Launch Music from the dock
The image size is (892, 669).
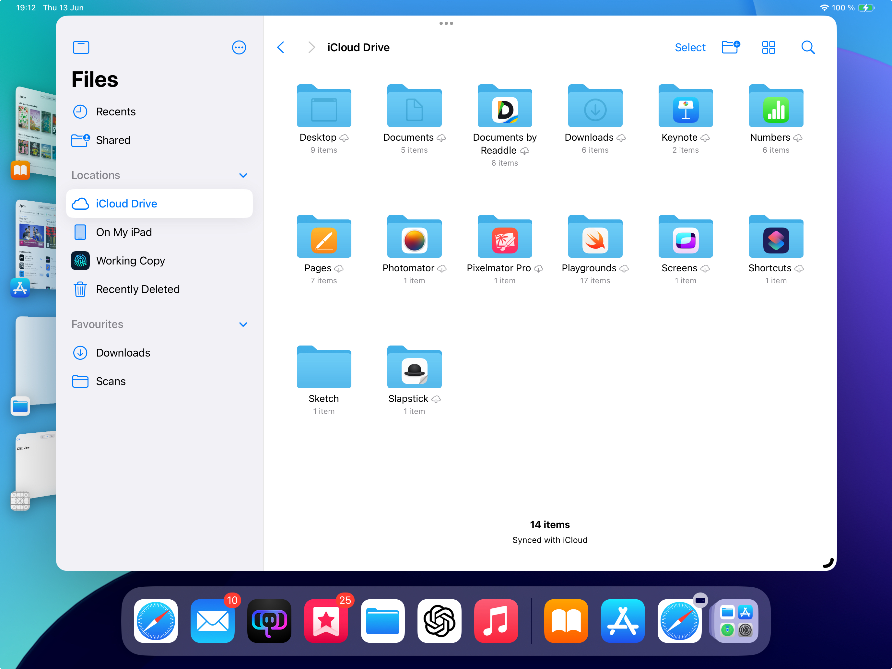(x=496, y=621)
